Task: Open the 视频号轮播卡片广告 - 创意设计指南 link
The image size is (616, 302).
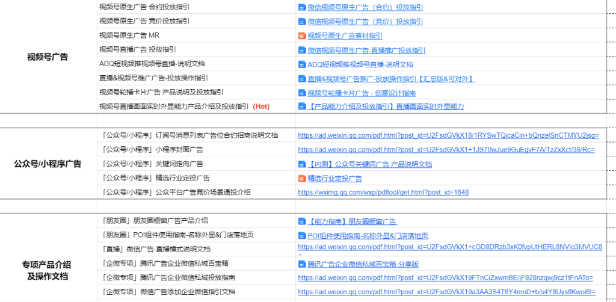Action: tap(362, 93)
